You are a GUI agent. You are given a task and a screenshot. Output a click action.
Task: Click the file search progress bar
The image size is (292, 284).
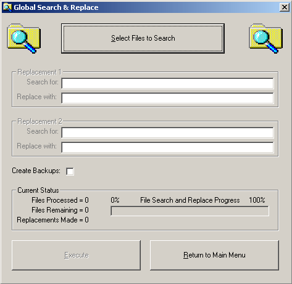point(190,211)
